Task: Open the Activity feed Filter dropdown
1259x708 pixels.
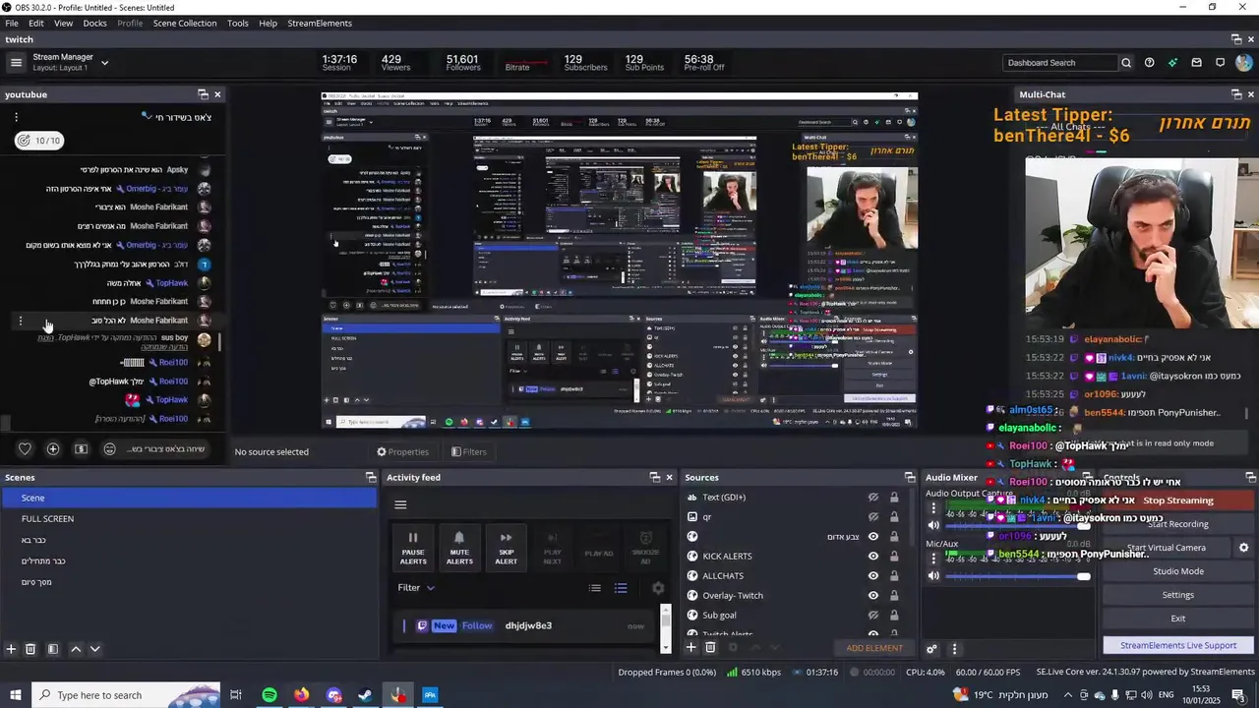Action: tap(416, 588)
